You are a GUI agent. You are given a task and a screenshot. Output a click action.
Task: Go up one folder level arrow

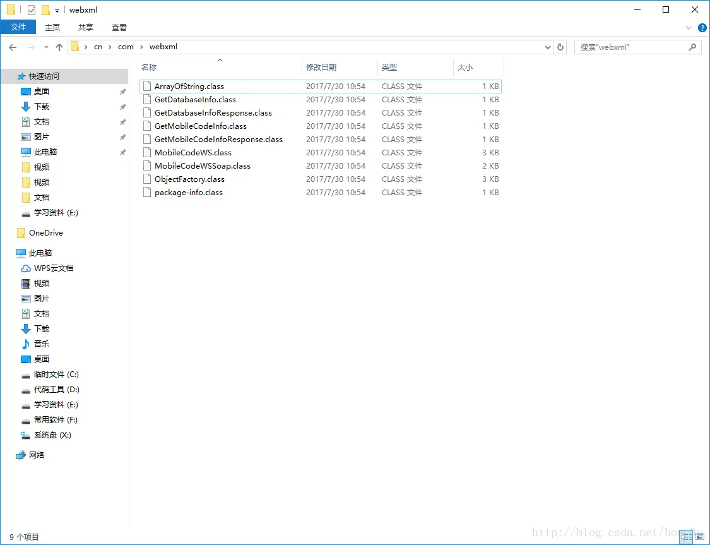pos(59,47)
